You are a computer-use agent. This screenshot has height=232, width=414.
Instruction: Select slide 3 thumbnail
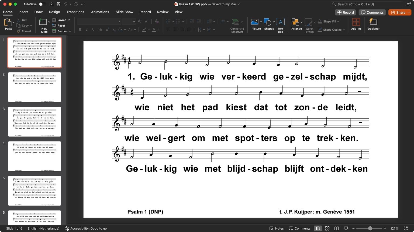point(34,122)
